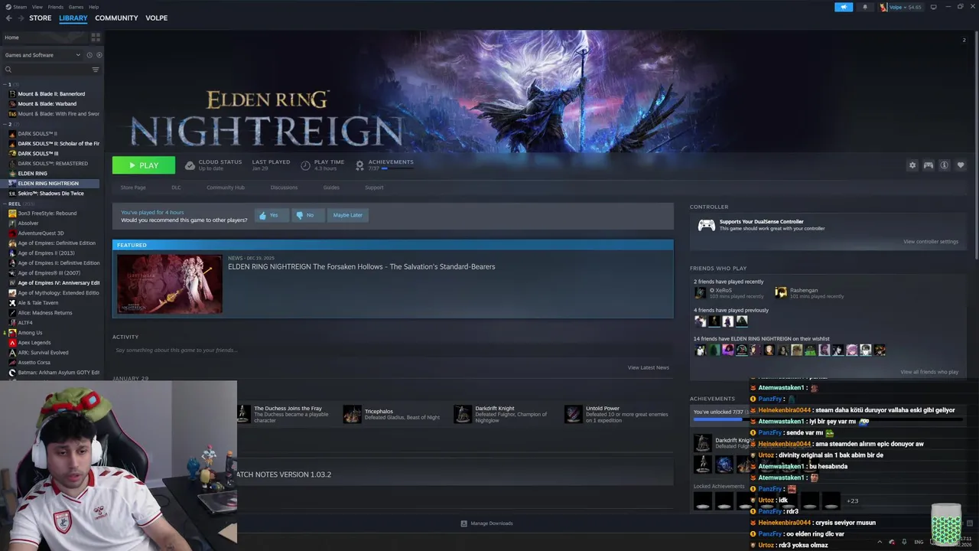Click the ENG language indicator in taskbar
979x551 pixels.
tap(919, 542)
